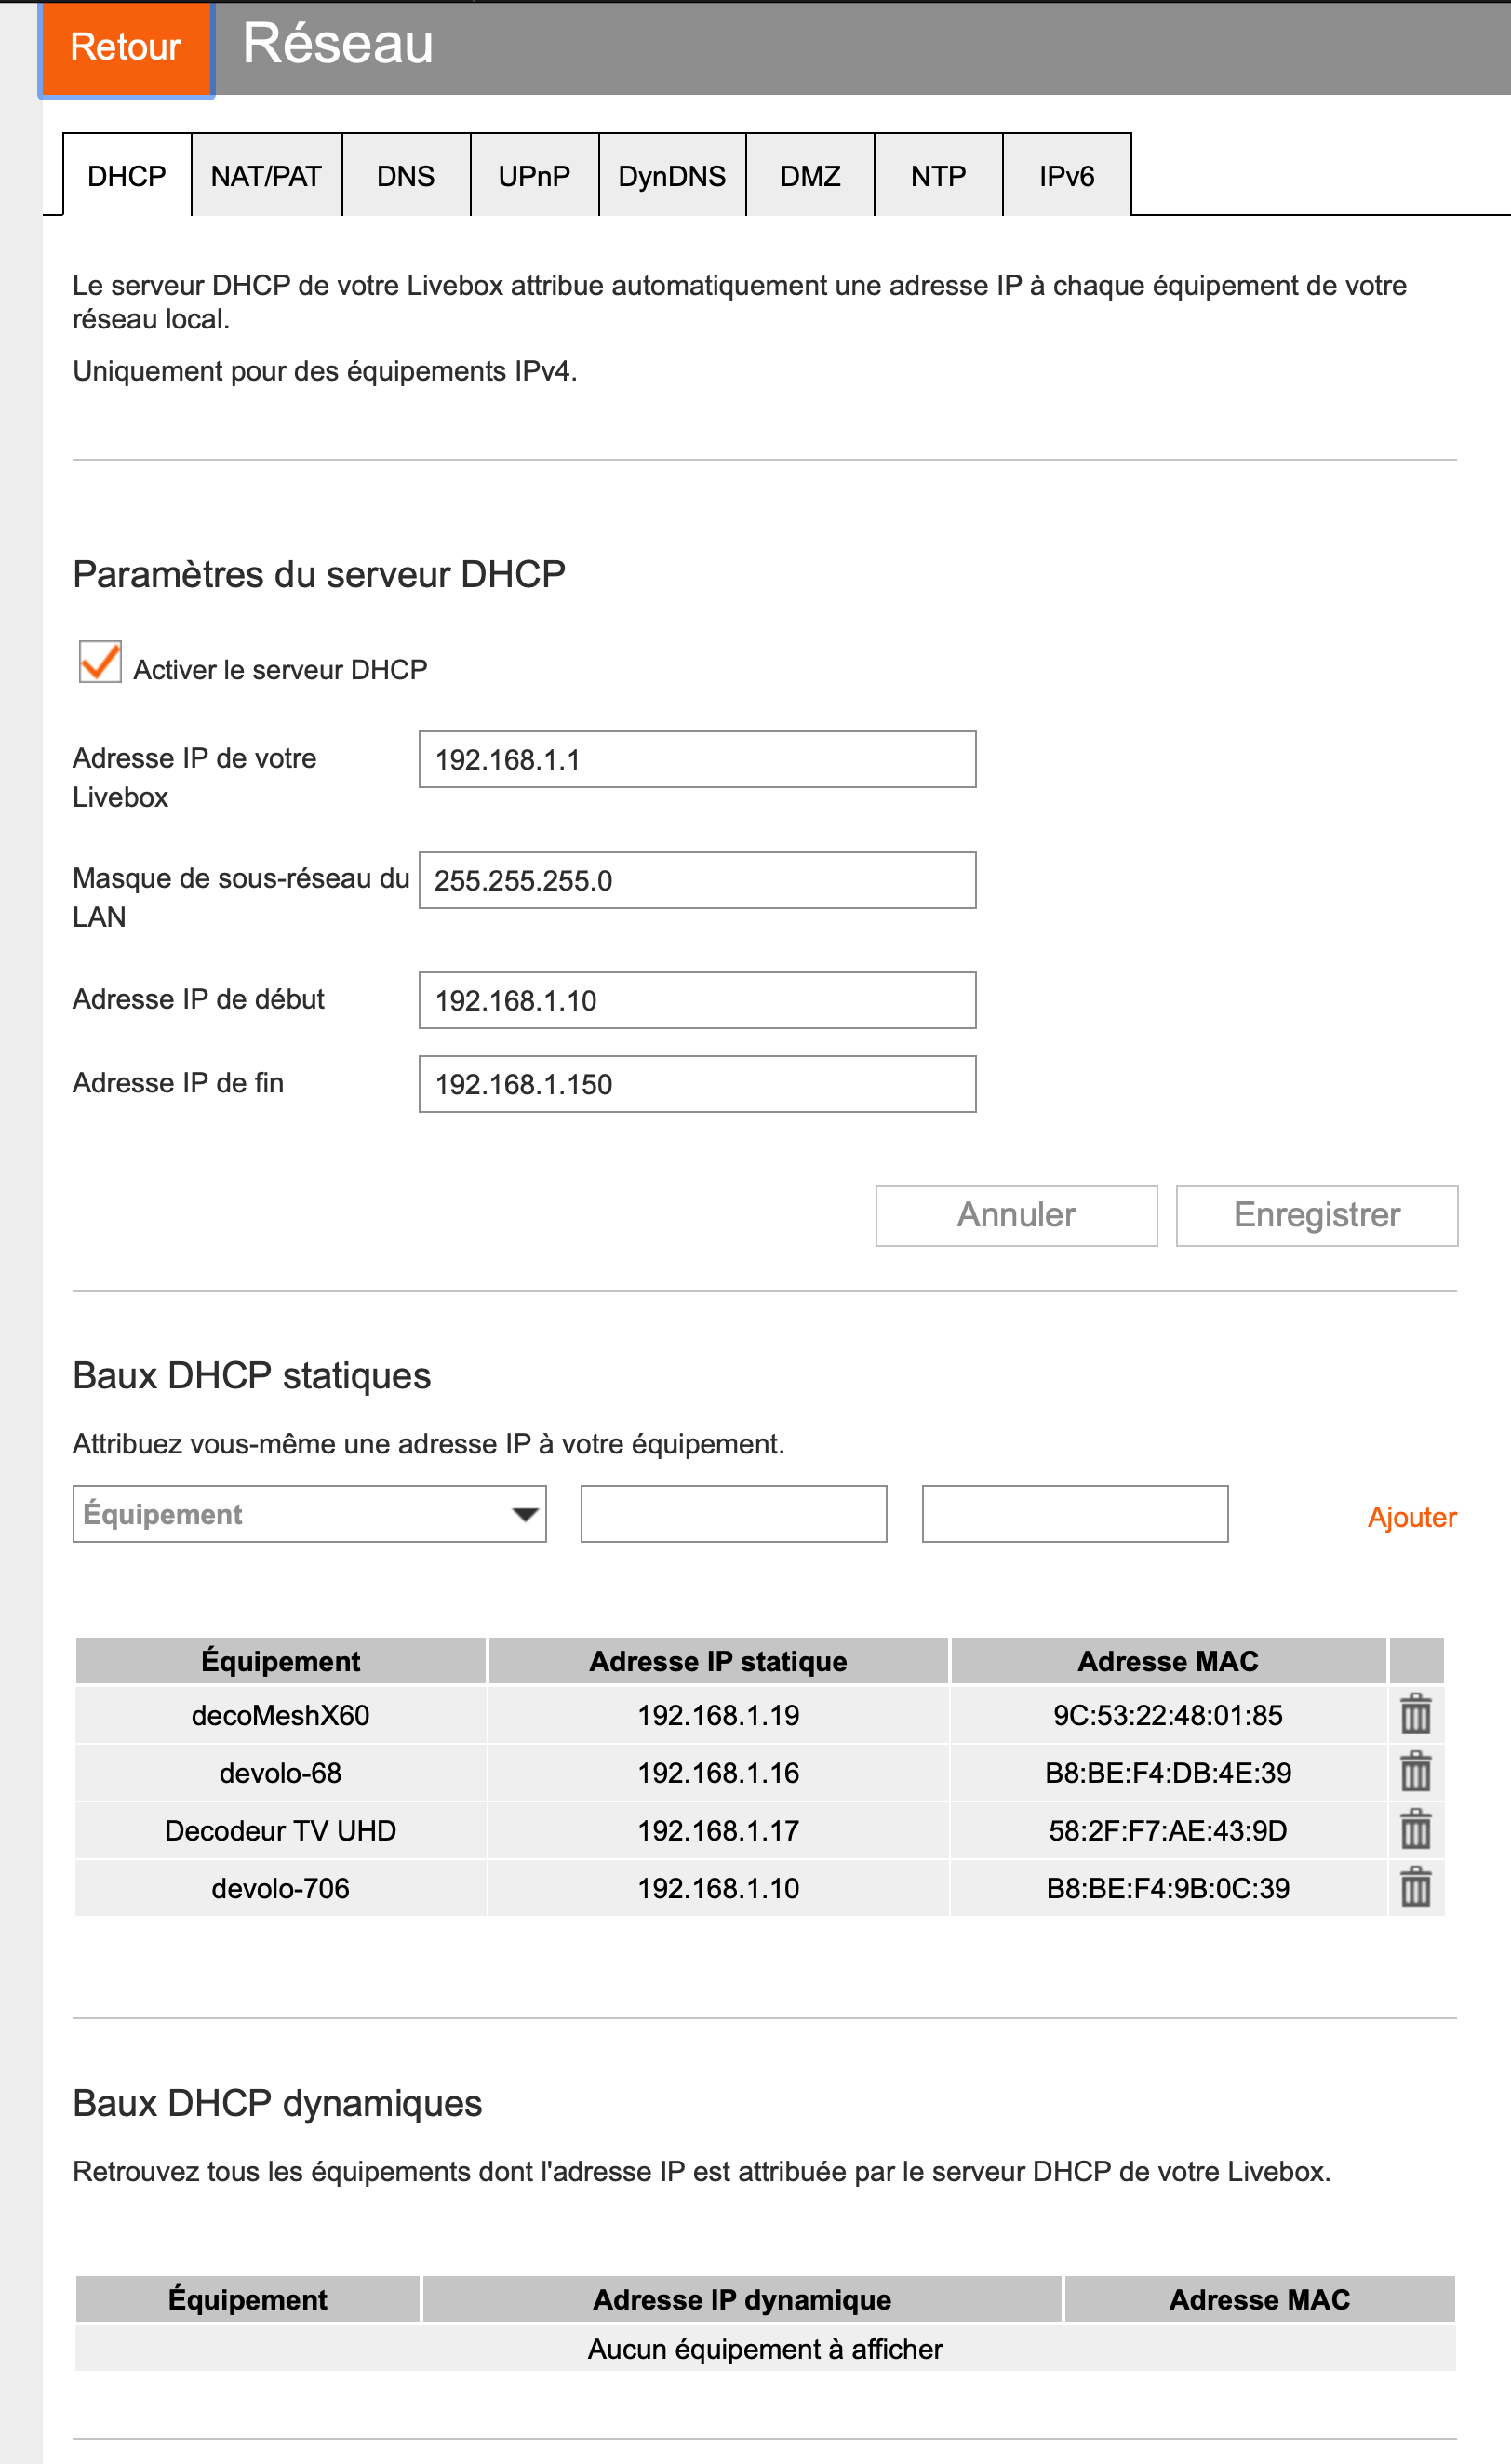
Task: Switch to the NAT/PAT tab
Action: coord(266,176)
